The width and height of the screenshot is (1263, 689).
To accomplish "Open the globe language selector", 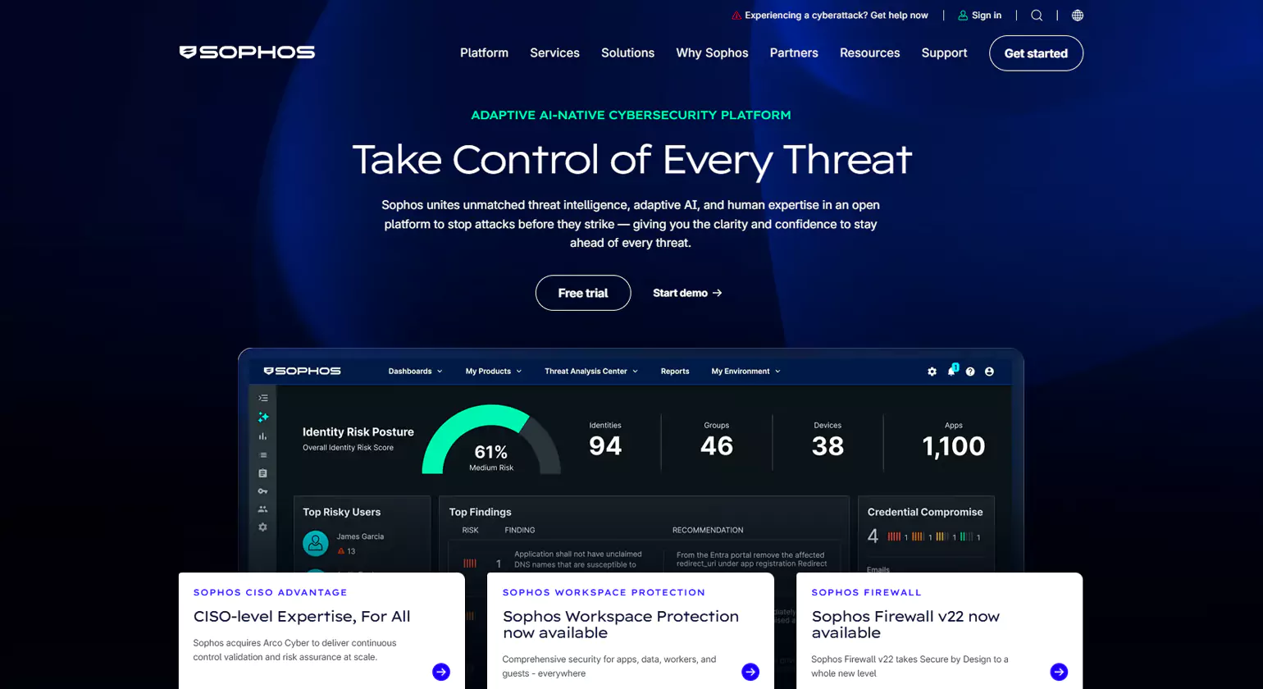I will [x=1077, y=15].
